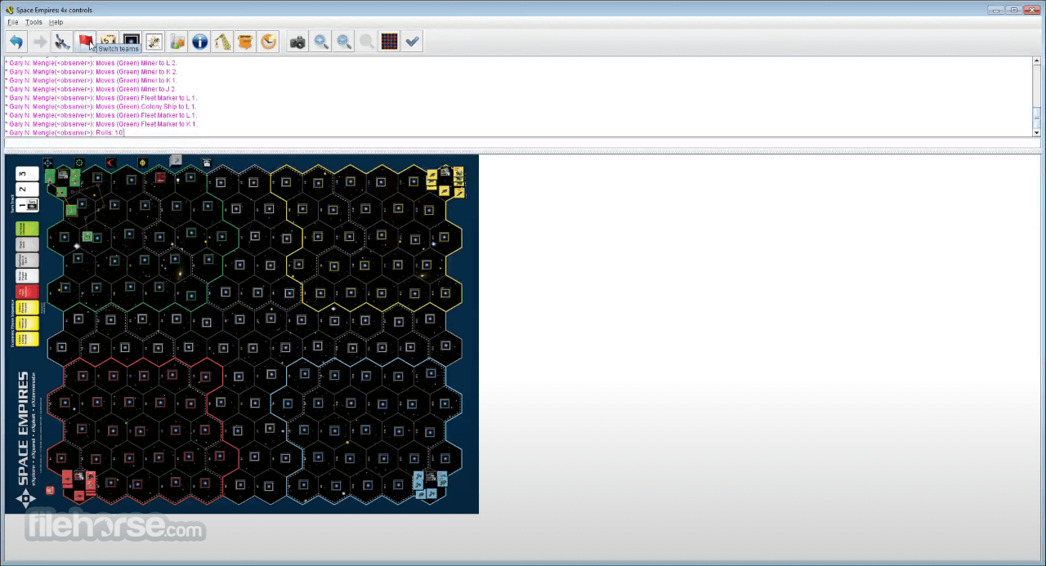Click into the chat input field

pos(522,143)
